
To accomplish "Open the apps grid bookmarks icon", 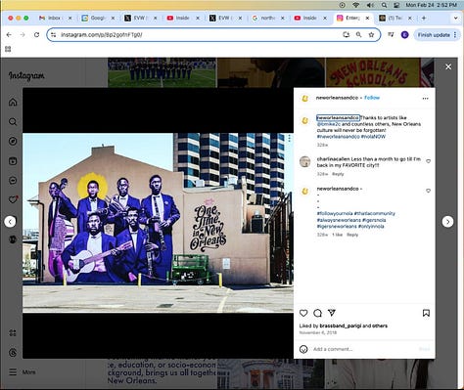I will [x=8, y=49].
